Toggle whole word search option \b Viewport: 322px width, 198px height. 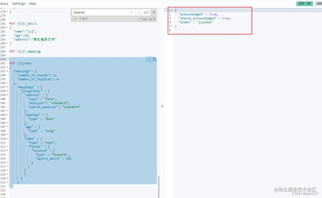coord(150,19)
